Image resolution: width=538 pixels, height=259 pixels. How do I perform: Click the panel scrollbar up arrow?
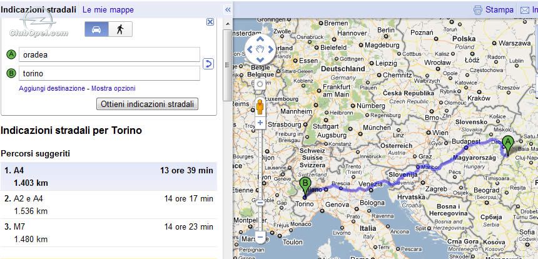click(227, 23)
